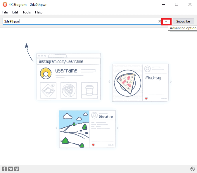This screenshot has height=173, width=197.
Task: Open the File menu
Action: [x=5, y=12]
